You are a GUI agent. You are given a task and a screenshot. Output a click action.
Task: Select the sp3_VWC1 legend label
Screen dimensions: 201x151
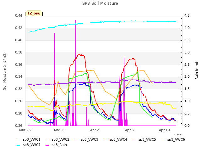point(31,140)
